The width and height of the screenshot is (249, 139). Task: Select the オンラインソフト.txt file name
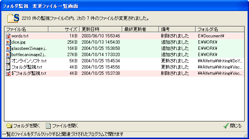29,61
